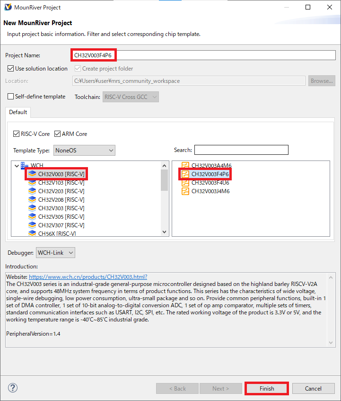The width and height of the screenshot is (341, 401).
Task: Click the Introduction scroll down arrow
Action: [x=331, y=343]
